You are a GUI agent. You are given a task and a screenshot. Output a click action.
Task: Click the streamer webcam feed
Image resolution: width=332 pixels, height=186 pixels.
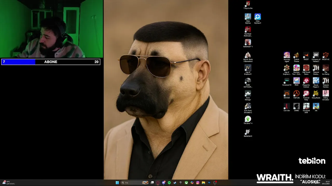click(x=51, y=29)
